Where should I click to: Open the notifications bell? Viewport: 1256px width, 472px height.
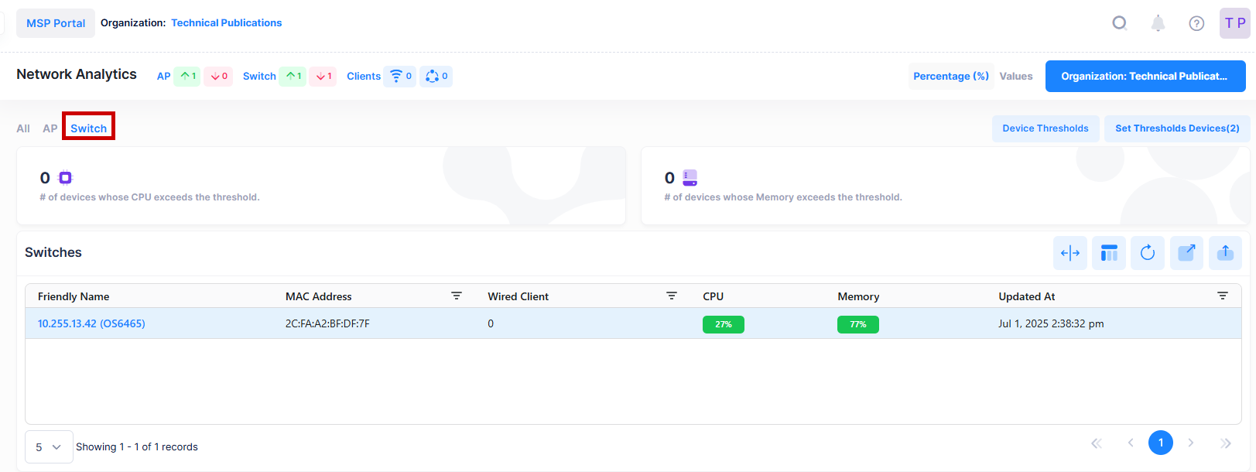[1158, 23]
